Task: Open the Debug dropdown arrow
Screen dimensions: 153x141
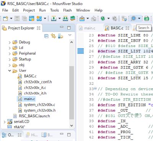Action: [x=109, y=19]
